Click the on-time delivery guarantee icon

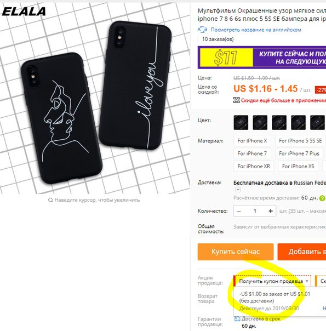pyautogui.click(x=237, y=319)
